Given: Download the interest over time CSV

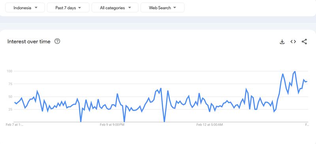Looking at the screenshot, I should [282, 42].
